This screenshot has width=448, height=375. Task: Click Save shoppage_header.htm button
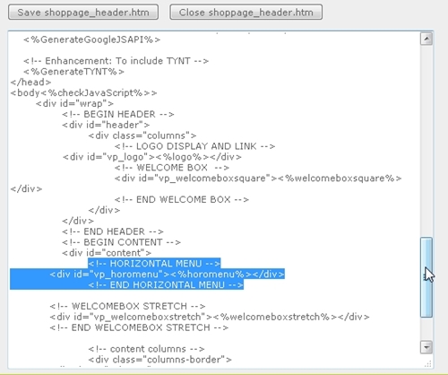83,12
